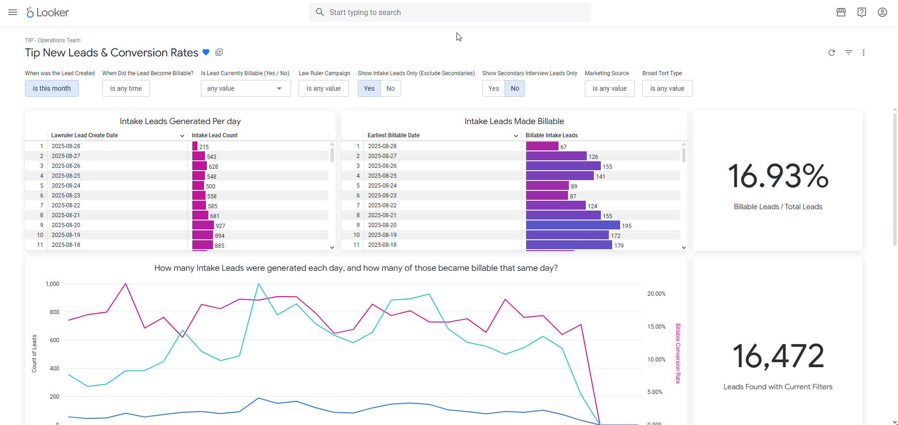Click Marketing Source 'is any value' filter

coord(609,88)
